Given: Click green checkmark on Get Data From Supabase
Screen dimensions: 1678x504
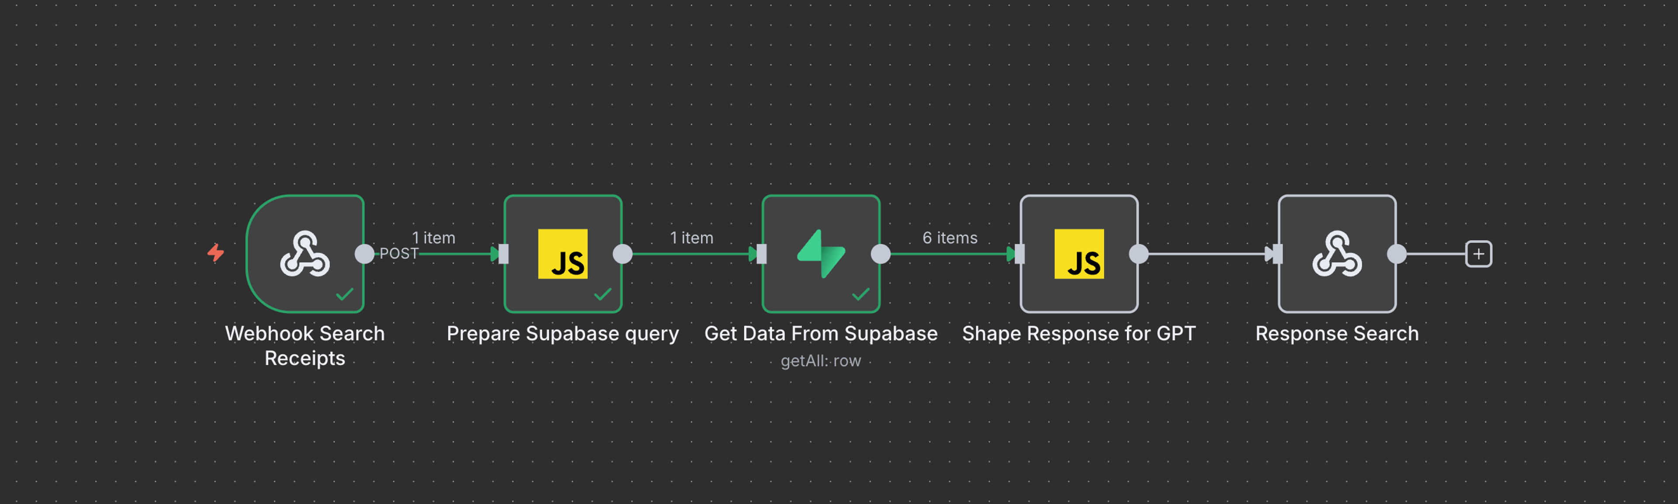Looking at the screenshot, I should [860, 294].
